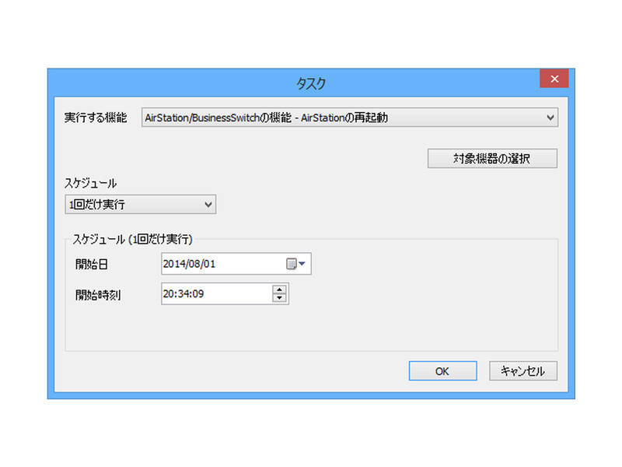Viewport: 622px width, 467px height.
Task: Click the AirStationの再起動 function text in the combo box
Action: [x=346, y=118]
